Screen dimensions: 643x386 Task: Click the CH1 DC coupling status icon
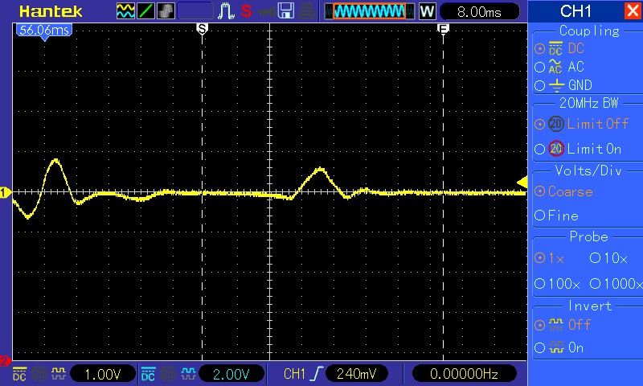click(x=19, y=374)
